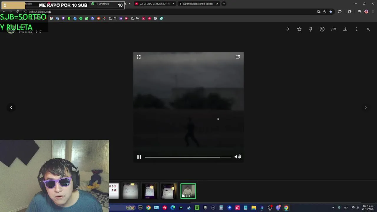Pause the playing video
This screenshot has height=212, width=377.
pyautogui.click(x=139, y=157)
